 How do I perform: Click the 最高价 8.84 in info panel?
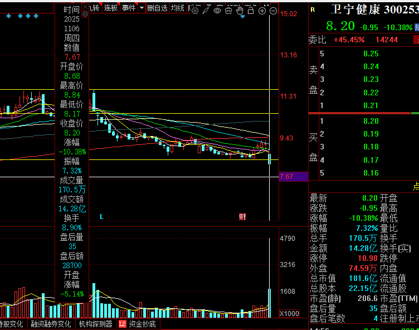point(72,95)
